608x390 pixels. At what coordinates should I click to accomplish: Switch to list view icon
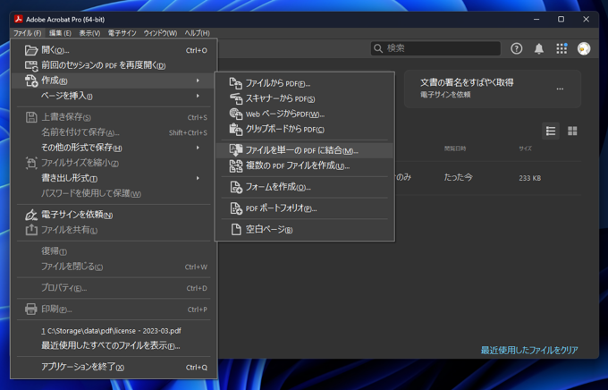coord(551,131)
